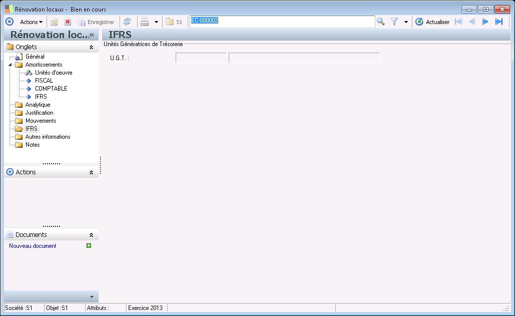
Task: Click the new record icon
Action: pos(54,22)
